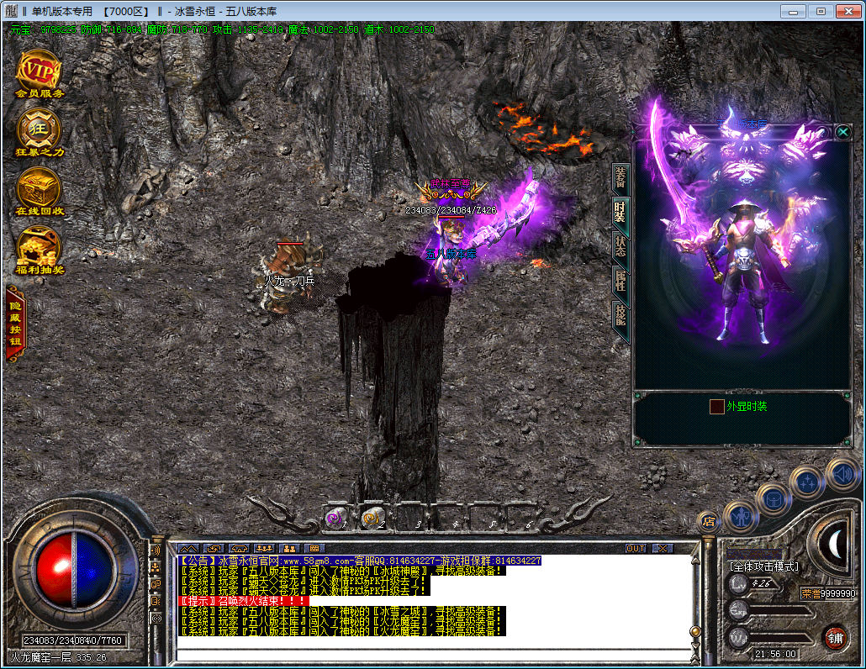
Task: Open the 店 shop round button
Action: [709, 521]
